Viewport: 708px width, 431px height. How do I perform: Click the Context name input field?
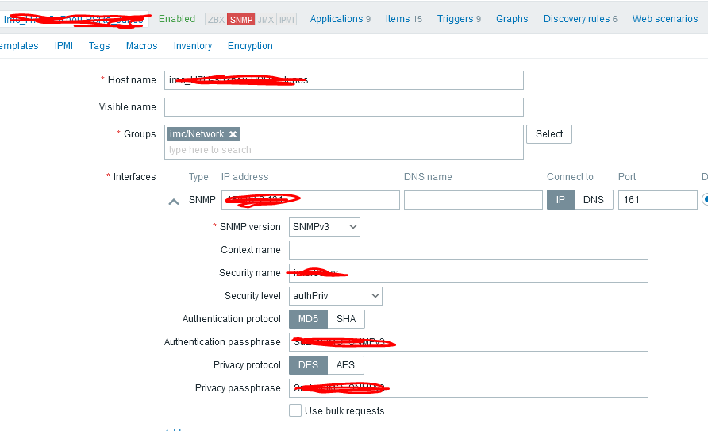(468, 250)
